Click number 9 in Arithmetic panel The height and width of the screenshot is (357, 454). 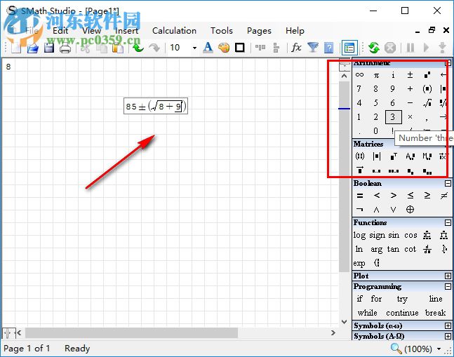[x=392, y=89]
